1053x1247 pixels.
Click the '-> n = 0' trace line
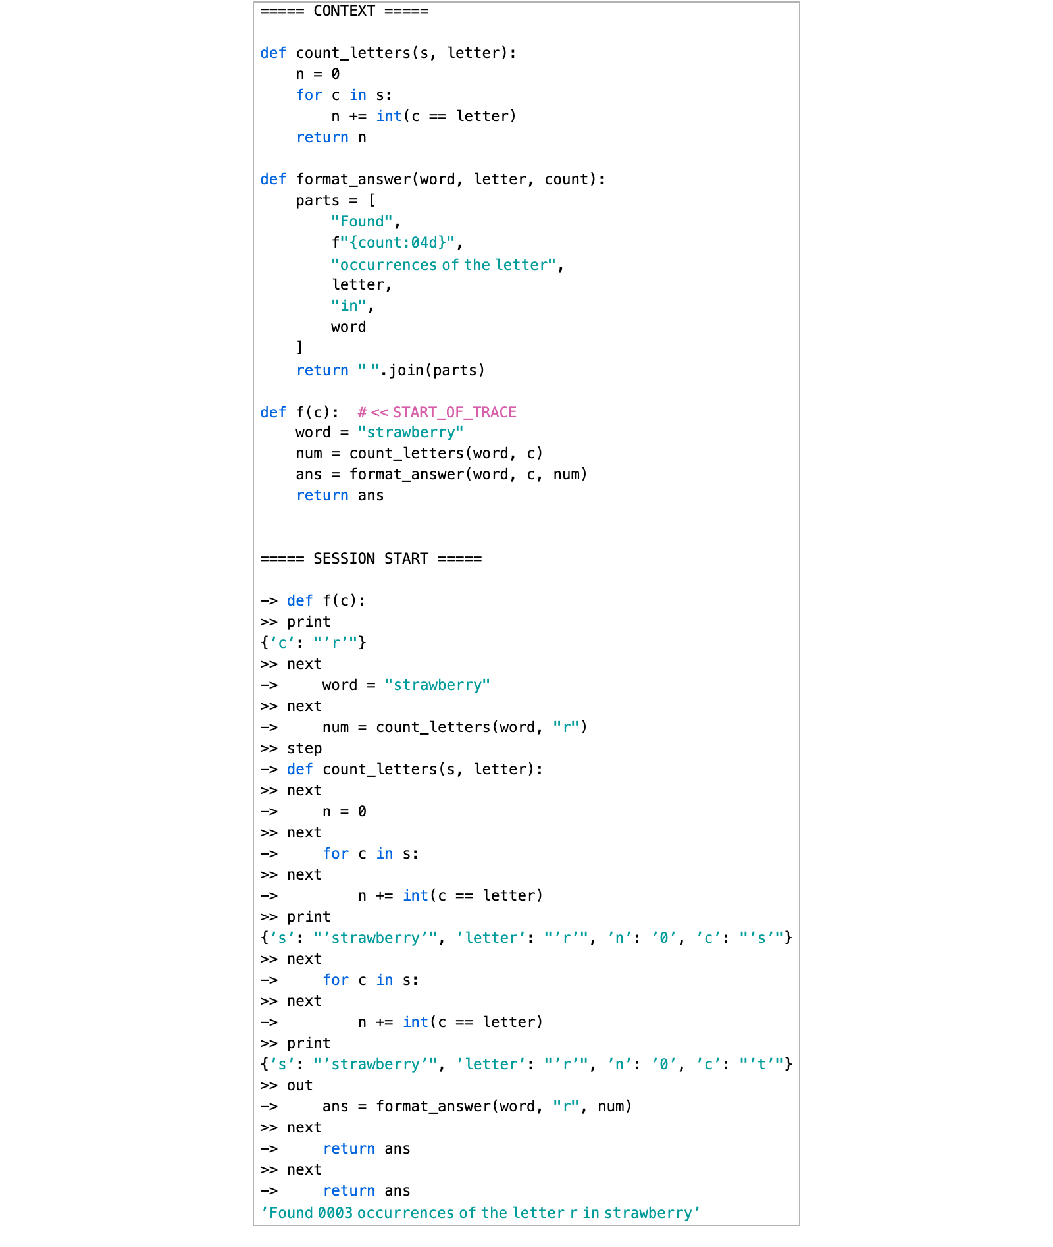313,812
